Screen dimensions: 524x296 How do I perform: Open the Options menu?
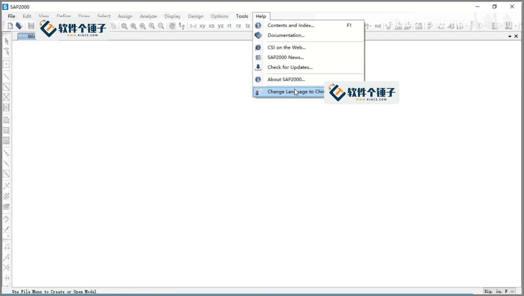click(x=219, y=16)
